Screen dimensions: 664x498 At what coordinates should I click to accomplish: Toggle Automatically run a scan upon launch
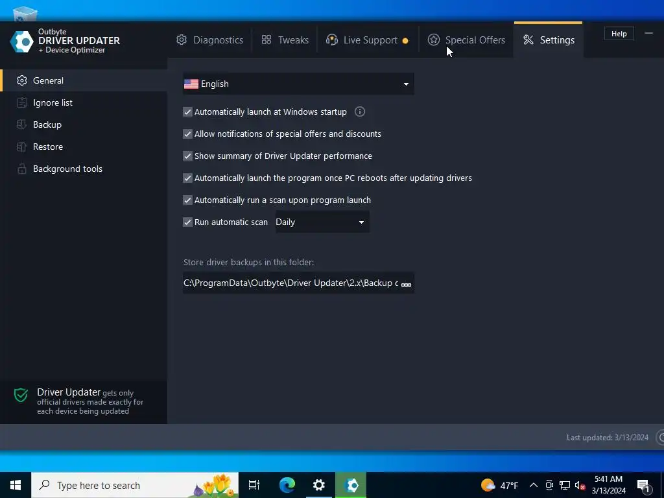(187, 200)
